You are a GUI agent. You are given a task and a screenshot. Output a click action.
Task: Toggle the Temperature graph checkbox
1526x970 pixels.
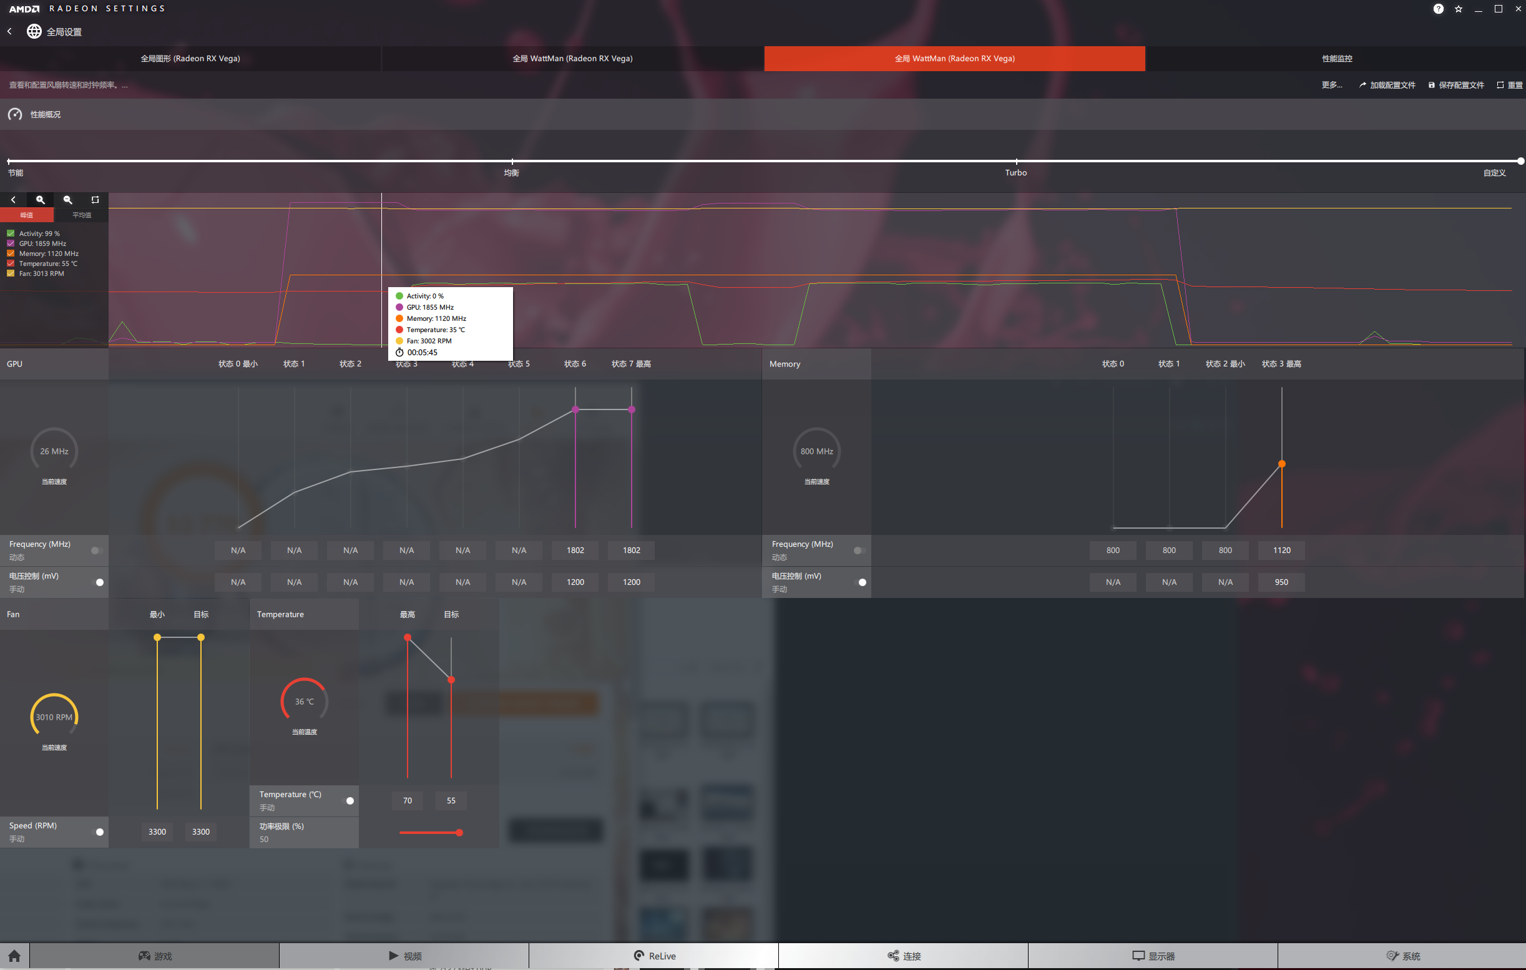click(x=11, y=263)
